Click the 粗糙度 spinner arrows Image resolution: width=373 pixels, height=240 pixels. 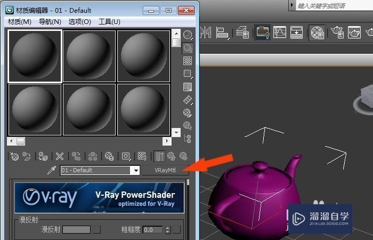pyautogui.click(x=168, y=230)
